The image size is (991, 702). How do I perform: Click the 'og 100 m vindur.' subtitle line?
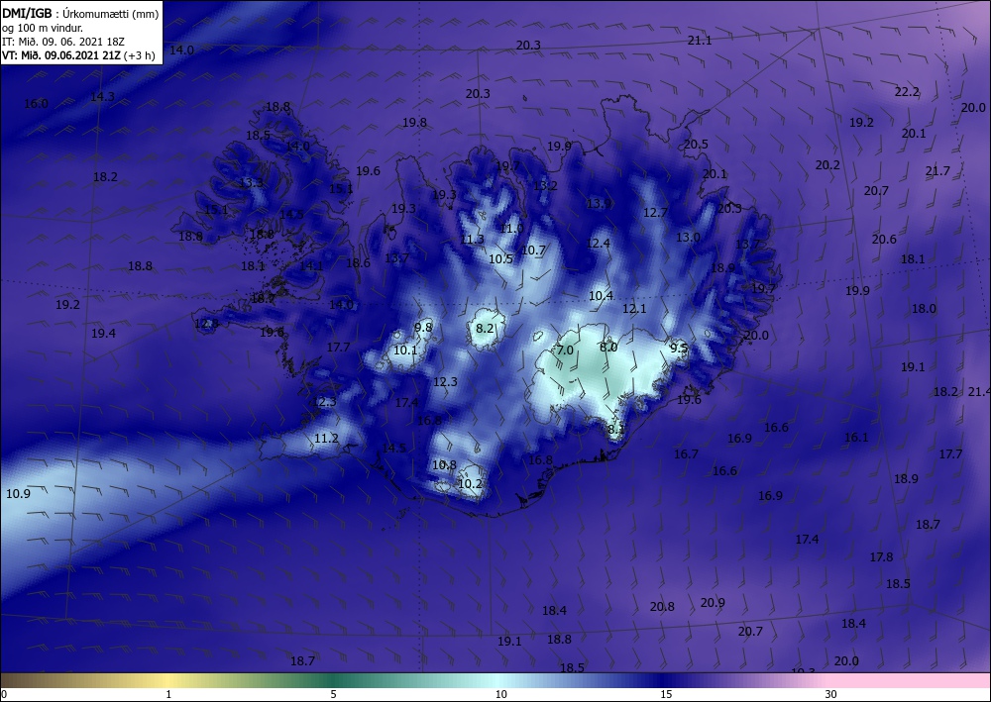coord(43,28)
